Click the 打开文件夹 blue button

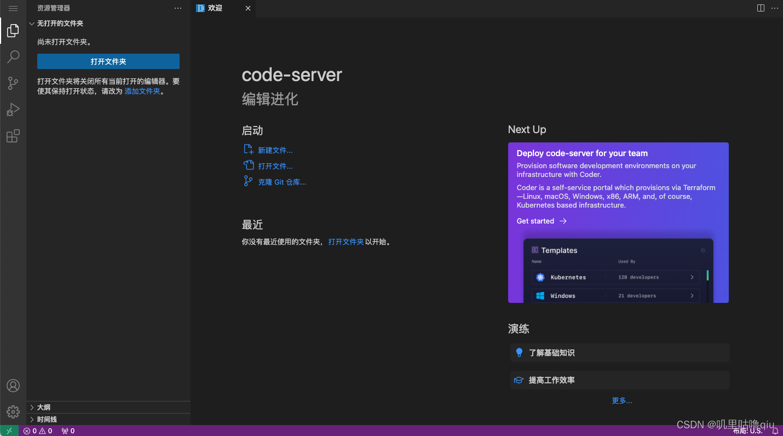(108, 61)
